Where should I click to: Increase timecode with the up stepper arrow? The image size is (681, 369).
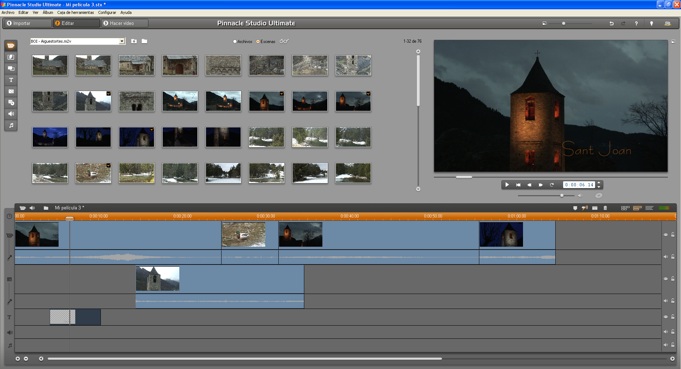tap(599, 183)
